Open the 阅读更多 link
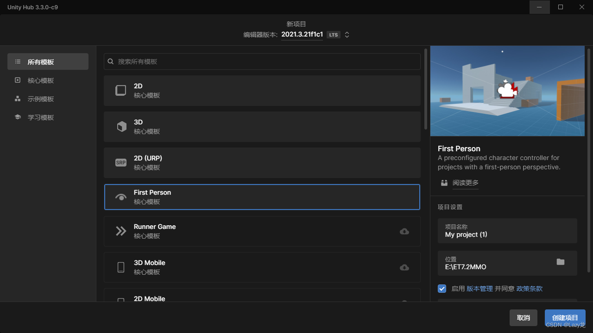This screenshot has width=593, height=333. [x=466, y=183]
